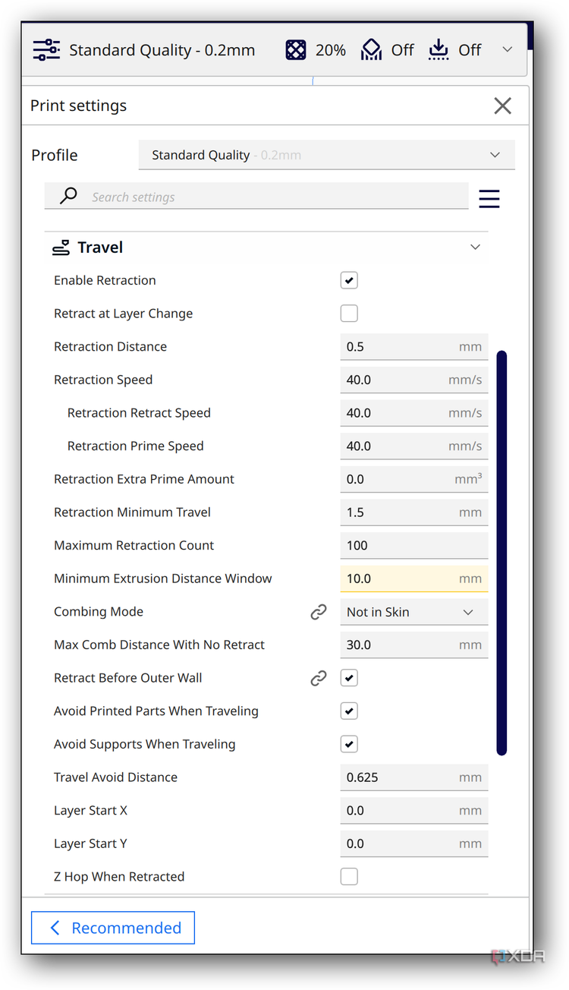The image size is (569, 990).
Task: Click the Travel section icon
Action: pos(61,247)
